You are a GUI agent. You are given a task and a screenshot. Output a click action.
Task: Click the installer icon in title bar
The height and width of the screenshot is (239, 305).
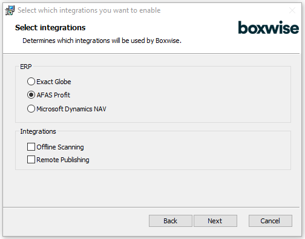point(10,10)
